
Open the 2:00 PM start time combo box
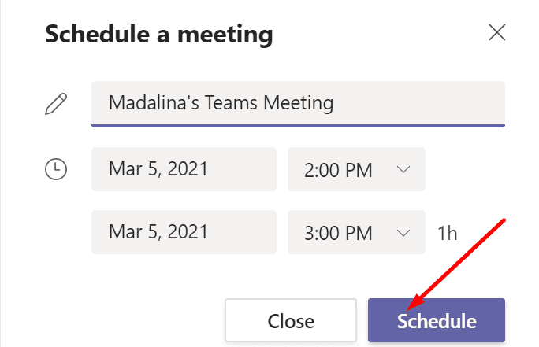pos(356,169)
